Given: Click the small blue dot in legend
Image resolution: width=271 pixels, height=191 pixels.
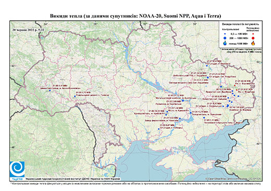Looking at the screenshot, I should (225, 34).
